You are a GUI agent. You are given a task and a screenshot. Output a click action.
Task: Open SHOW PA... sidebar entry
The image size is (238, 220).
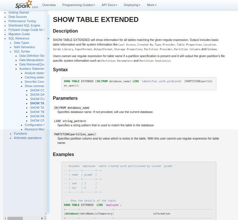(x=37, y=116)
